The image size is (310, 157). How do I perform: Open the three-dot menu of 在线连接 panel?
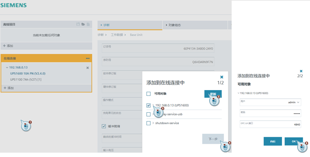pyautogui.click(x=88, y=58)
